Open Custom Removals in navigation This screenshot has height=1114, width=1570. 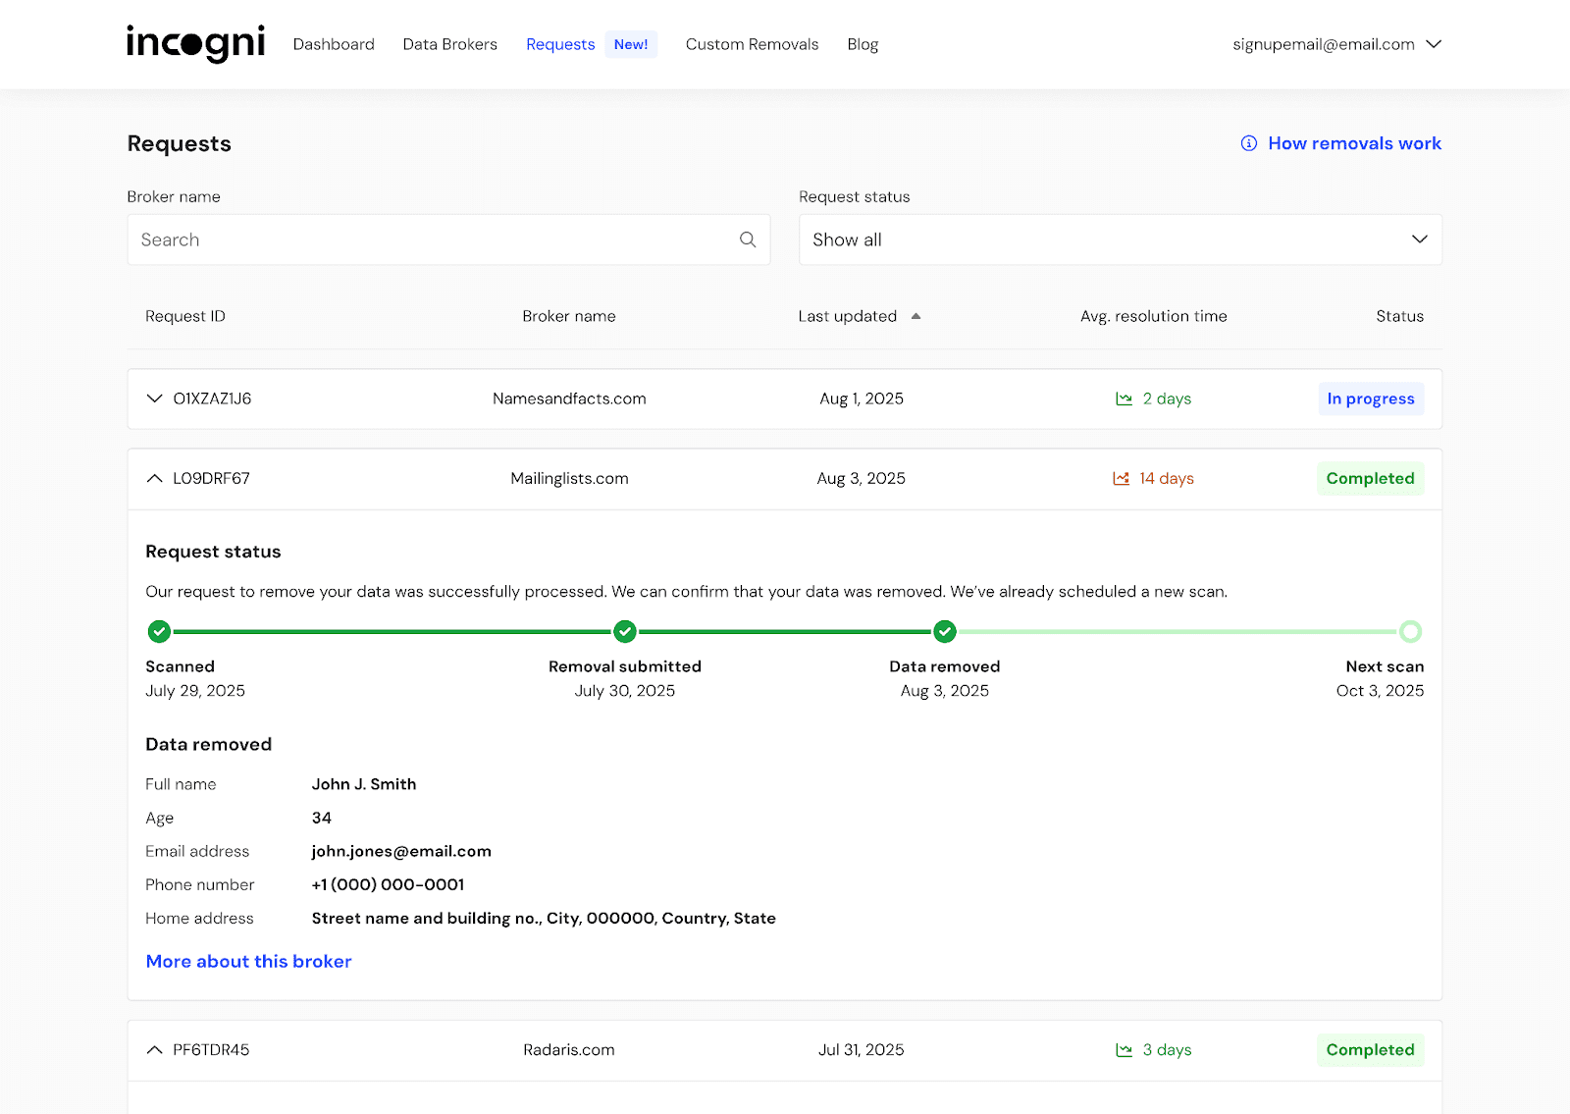[x=752, y=44]
